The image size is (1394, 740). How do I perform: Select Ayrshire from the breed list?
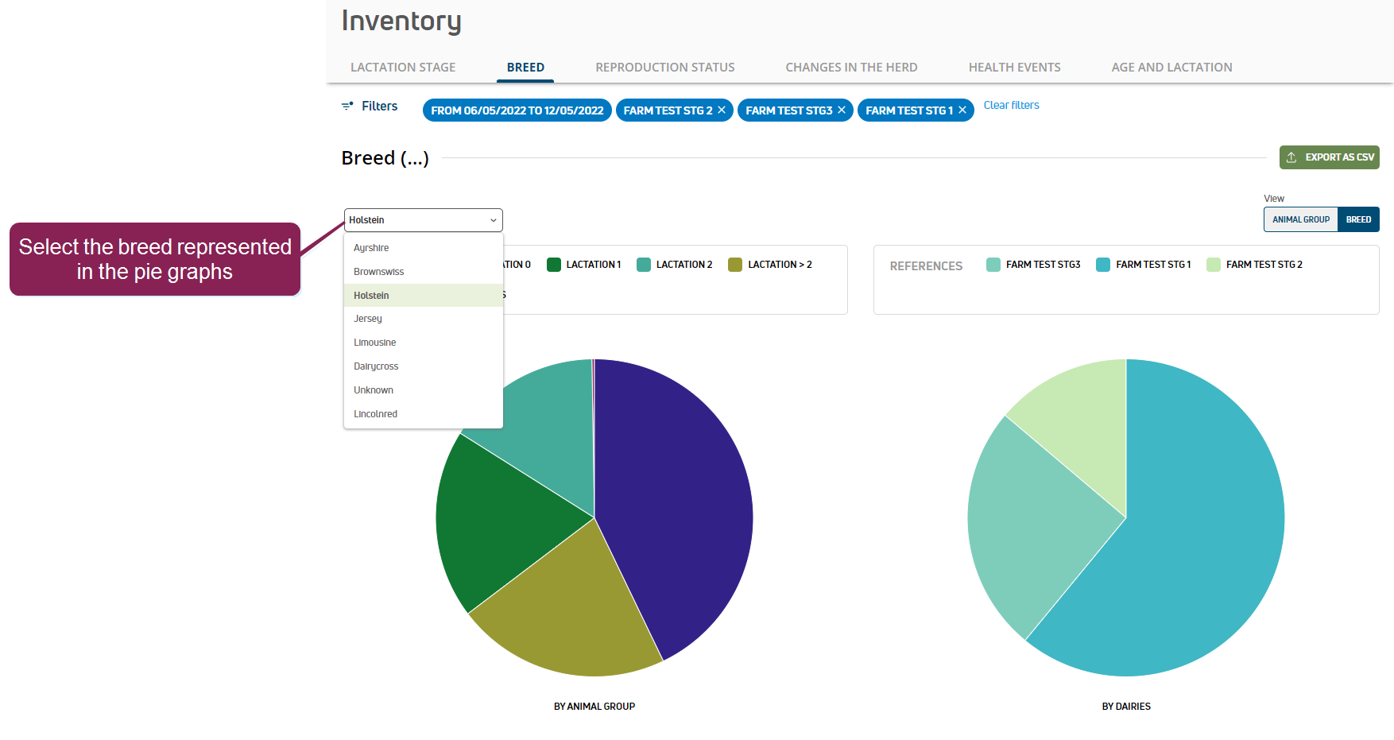point(371,248)
